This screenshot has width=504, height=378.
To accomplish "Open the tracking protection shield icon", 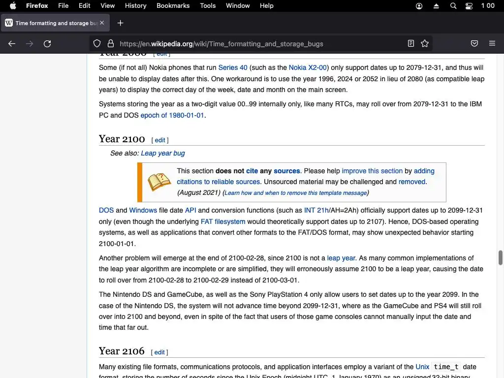I will point(97,44).
